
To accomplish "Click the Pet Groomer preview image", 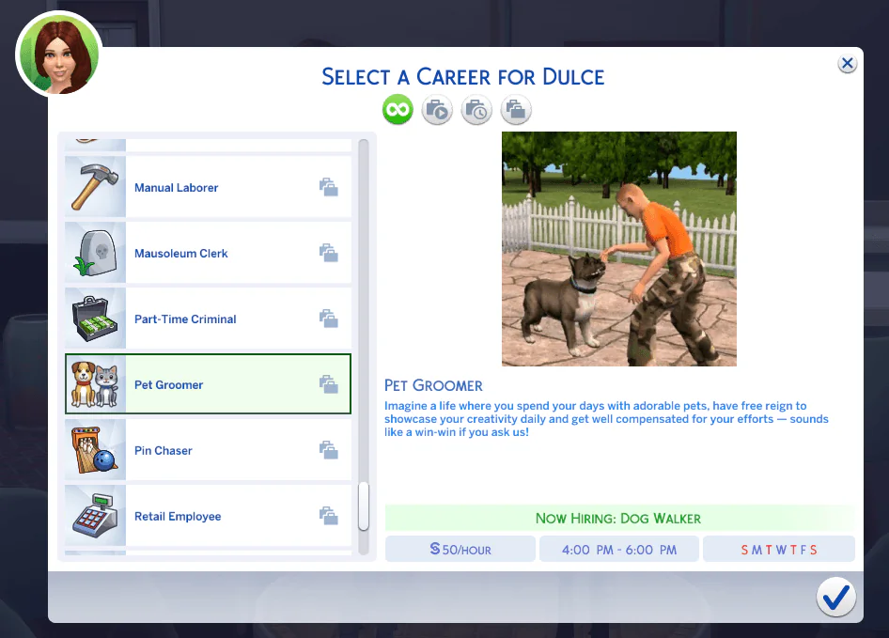I will point(619,249).
